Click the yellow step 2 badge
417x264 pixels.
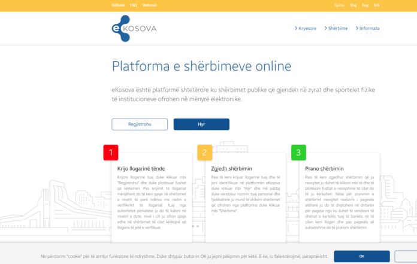click(204, 153)
